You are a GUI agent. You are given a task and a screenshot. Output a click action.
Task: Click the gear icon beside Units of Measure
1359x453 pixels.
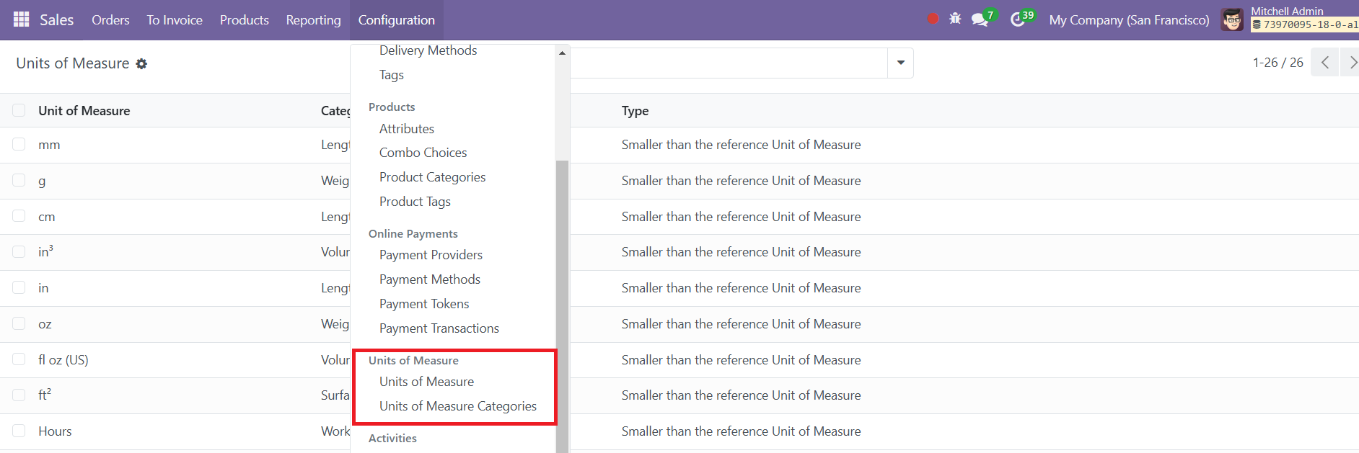[142, 64]
